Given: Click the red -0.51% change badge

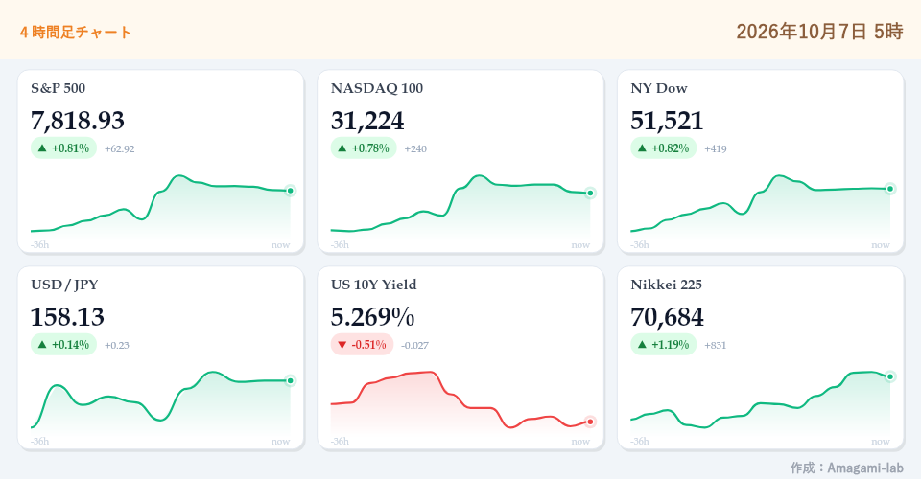Looking at the screenshot, I should coord(362,345).
